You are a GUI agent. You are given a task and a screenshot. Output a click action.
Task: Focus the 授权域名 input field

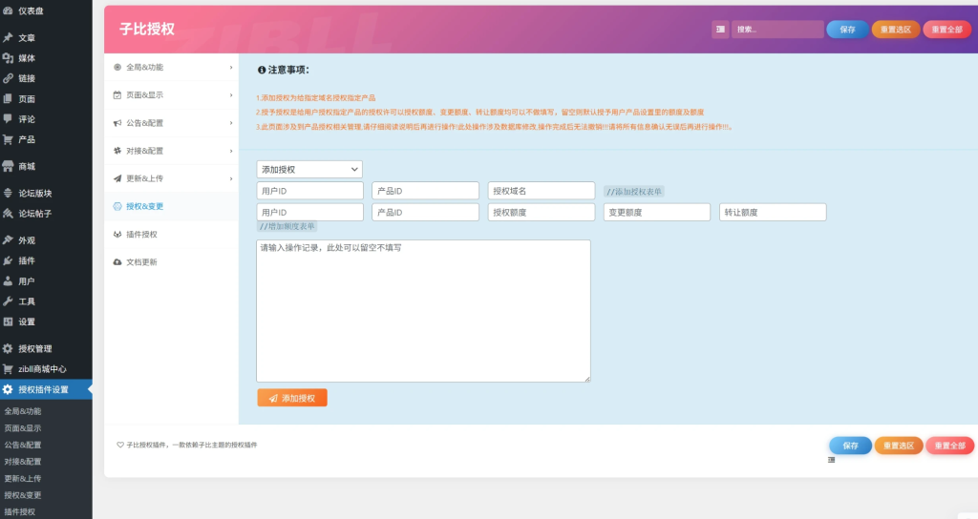[x=542, y=191]
